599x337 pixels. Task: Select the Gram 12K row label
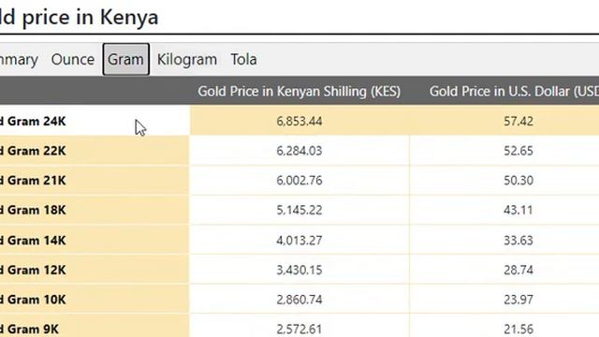coord(33,271)
